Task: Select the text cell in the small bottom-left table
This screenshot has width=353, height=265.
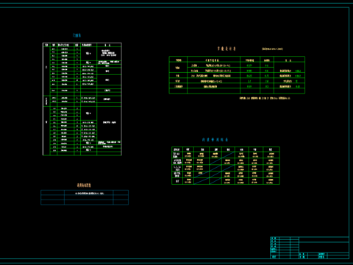Action: 89,193
